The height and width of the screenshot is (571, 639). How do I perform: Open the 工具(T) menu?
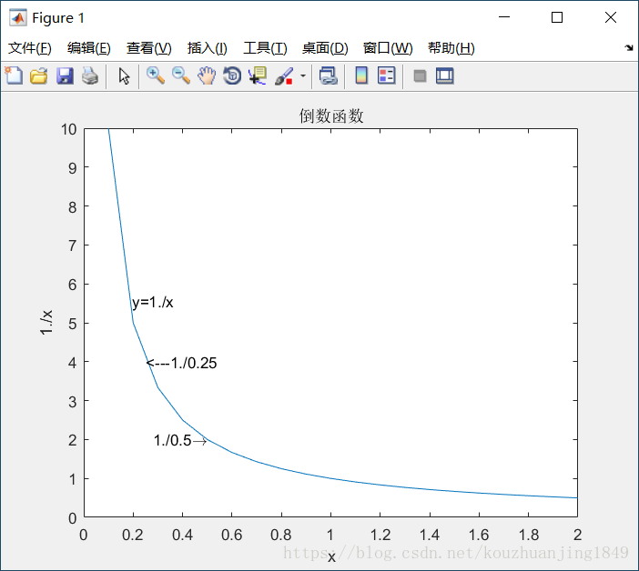(265, 48)
